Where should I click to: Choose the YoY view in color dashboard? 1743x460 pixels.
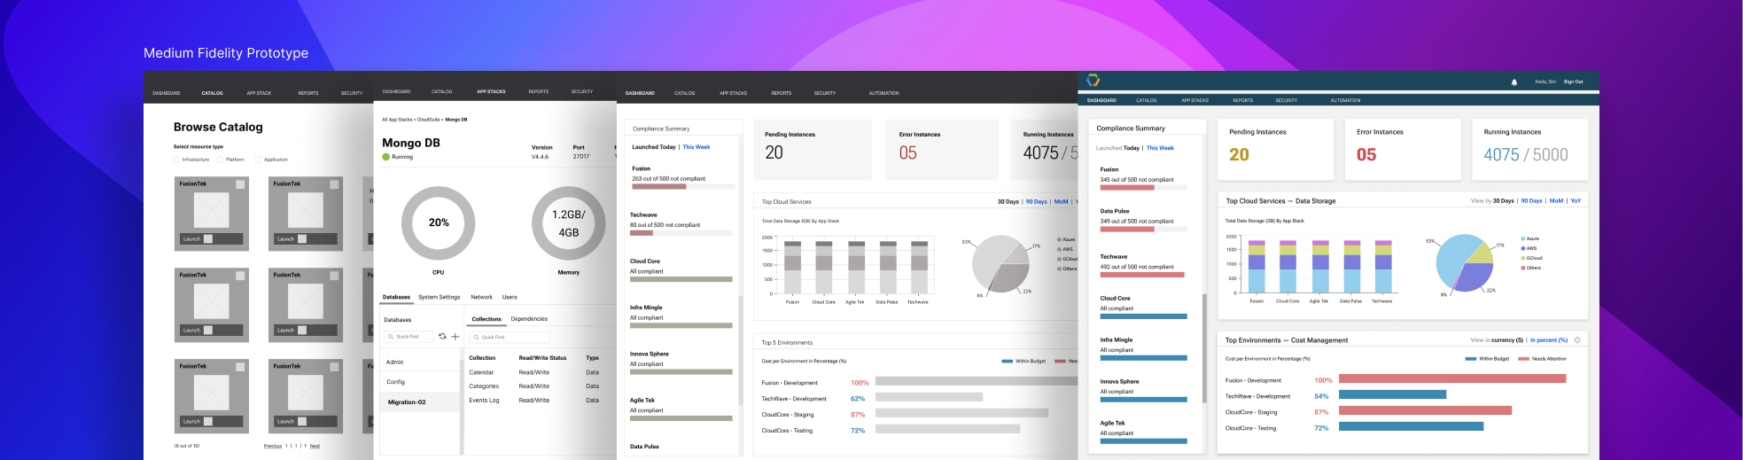1576,200
